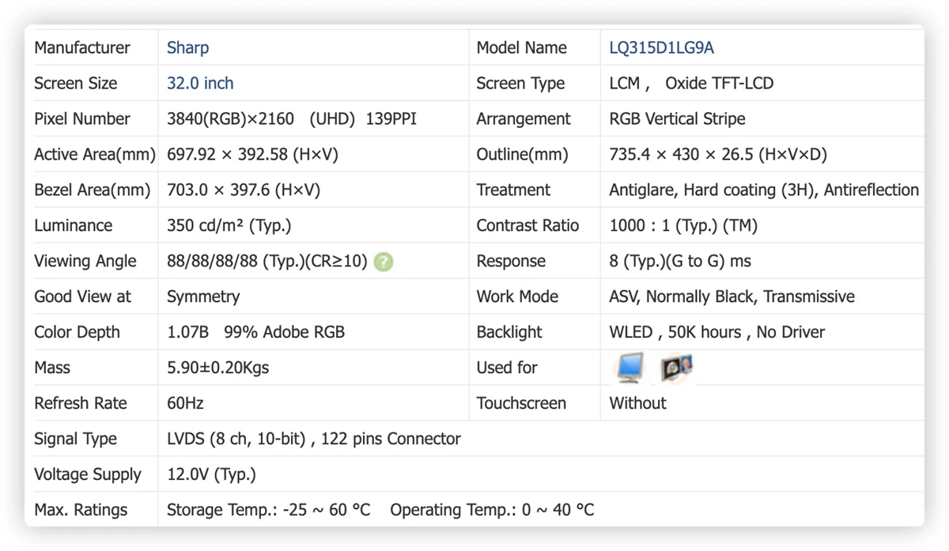This screenshot has height=551, width=949.
Task: Select the Screen Type label
Action: tap(520, 83)
